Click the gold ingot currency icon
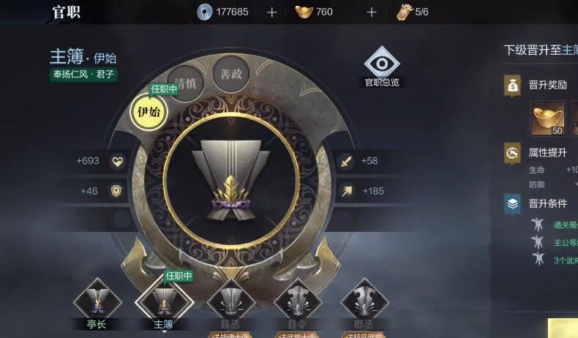The height and width of the screenshot is (338, 578). [x=304, y=12]
